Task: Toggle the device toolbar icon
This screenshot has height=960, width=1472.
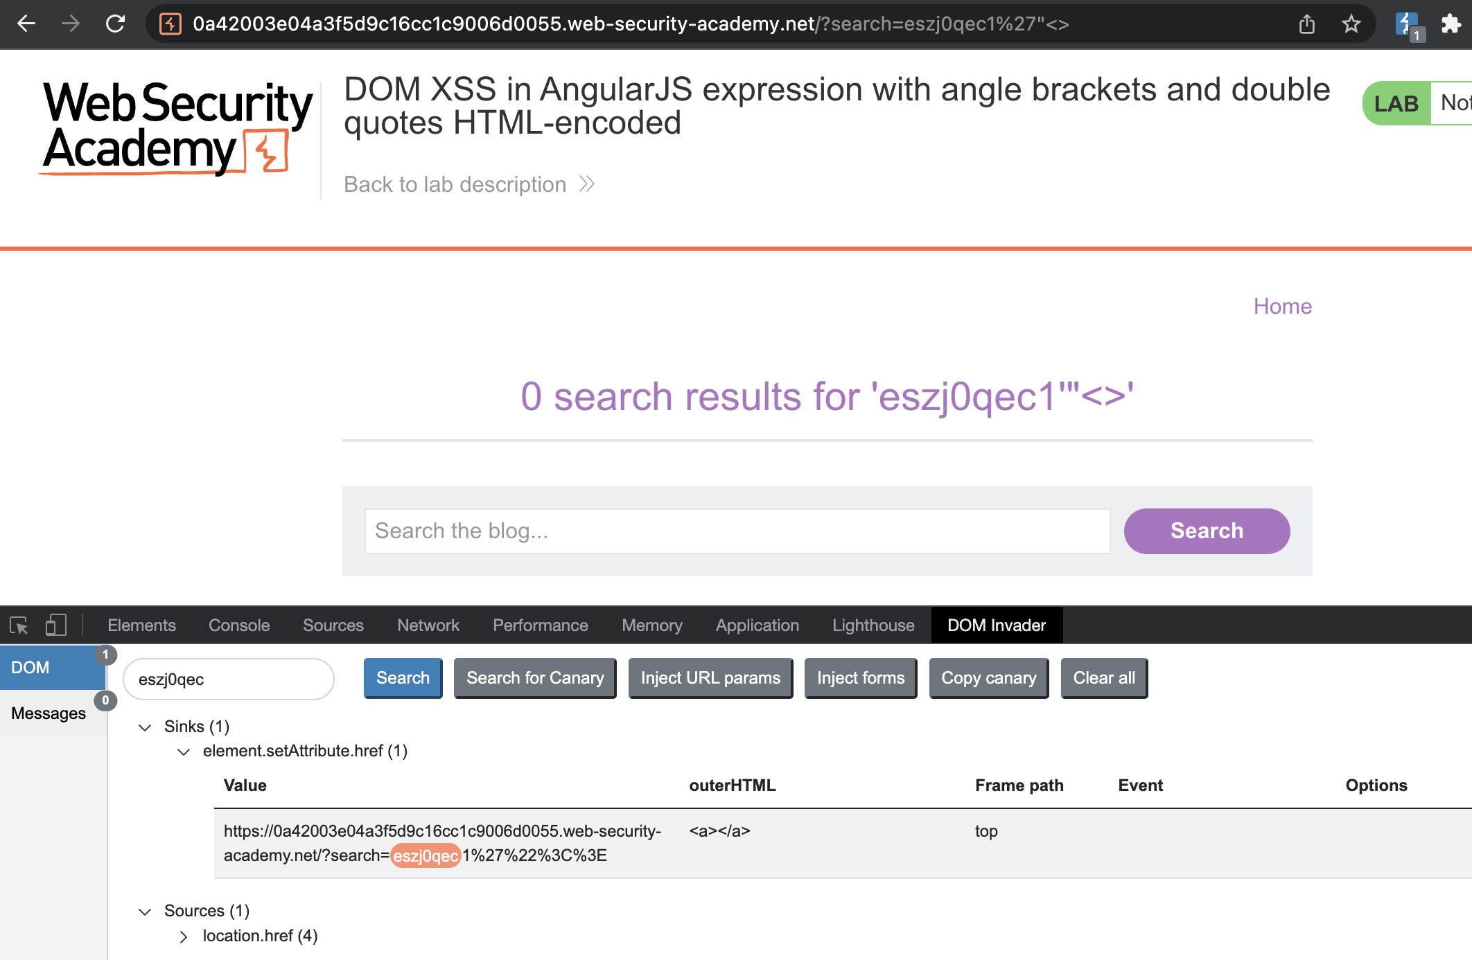Action: coord(55,625)
